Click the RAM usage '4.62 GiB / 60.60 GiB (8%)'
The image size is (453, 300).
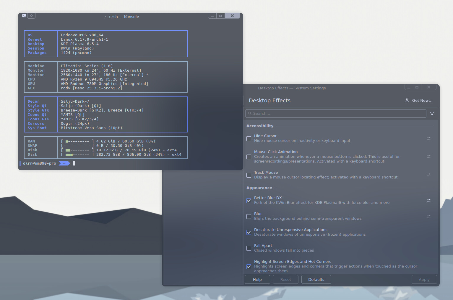(126, 141)
